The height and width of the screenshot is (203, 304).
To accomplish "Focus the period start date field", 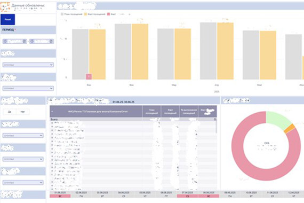I will 15,41.
